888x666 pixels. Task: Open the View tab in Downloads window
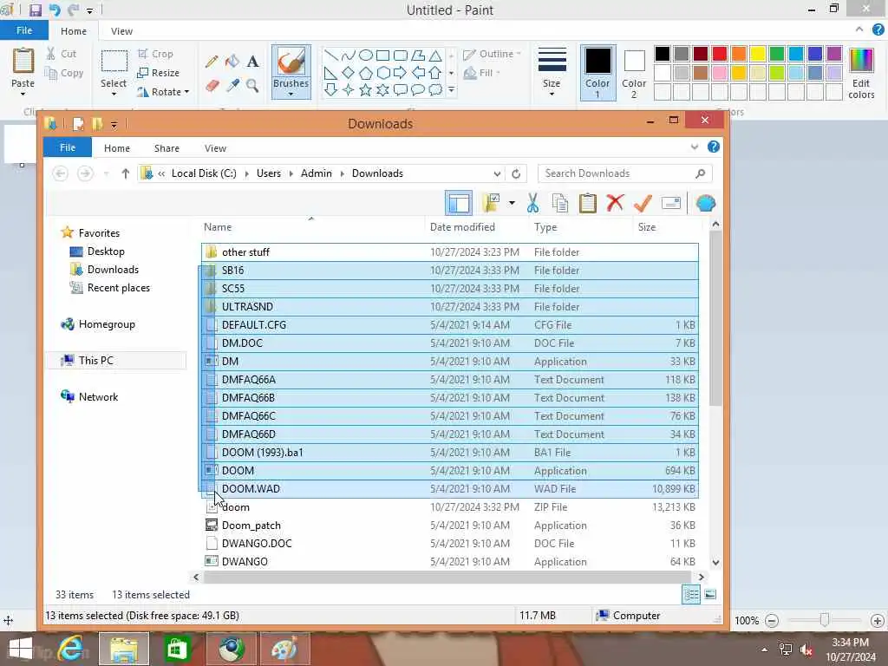click(x=215, y=148)
